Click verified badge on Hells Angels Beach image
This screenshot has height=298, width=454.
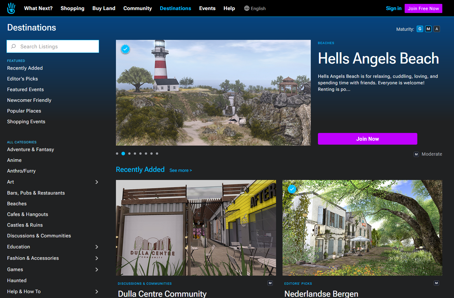point(125,49)
